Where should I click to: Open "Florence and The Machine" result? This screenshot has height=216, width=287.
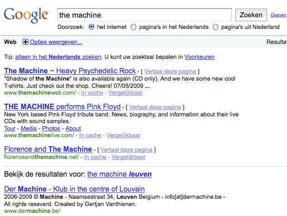pyautogui.click(x=48, y=149)
